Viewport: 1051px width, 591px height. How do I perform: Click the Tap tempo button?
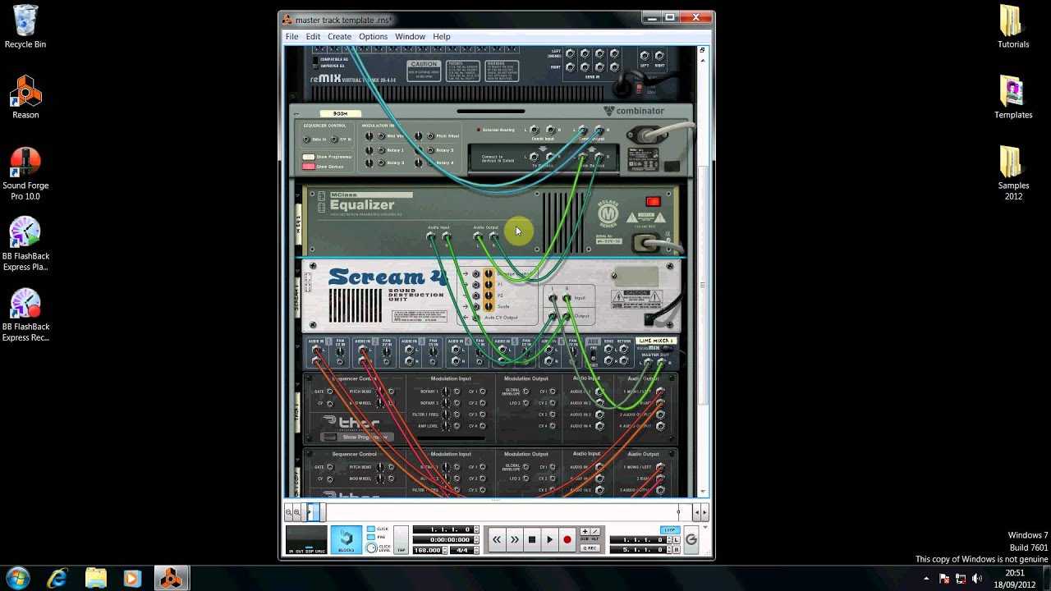[402, 540]
